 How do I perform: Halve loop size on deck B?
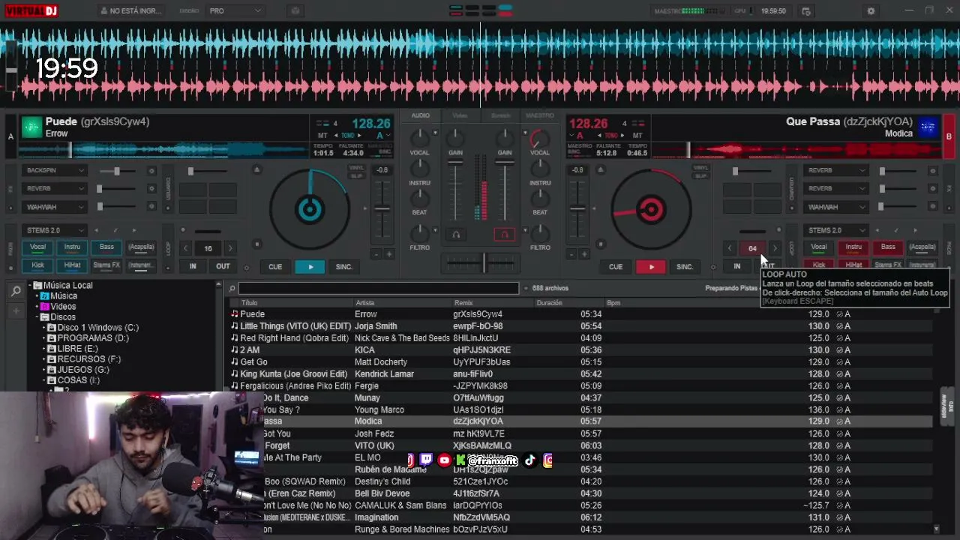(x=730, y=248)
